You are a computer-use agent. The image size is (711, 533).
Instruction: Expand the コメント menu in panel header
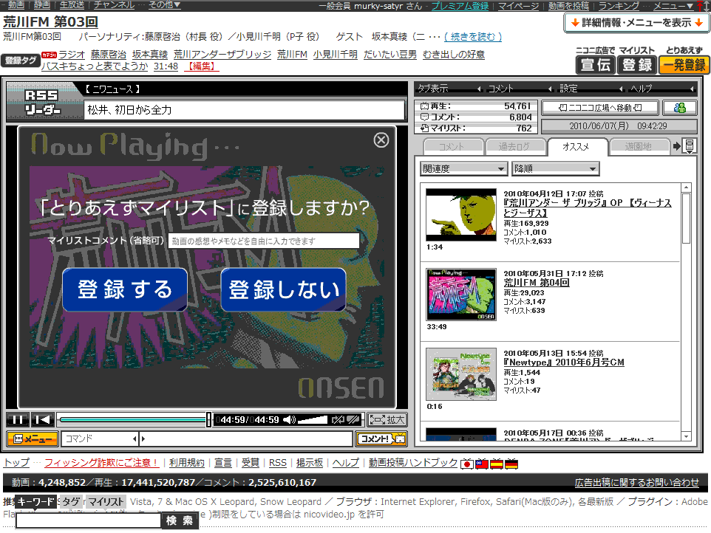[x=520, y=89]
